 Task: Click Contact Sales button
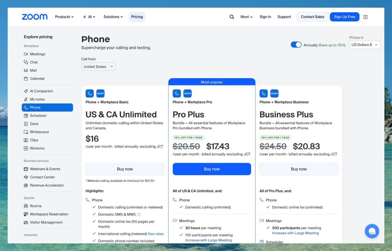click(312, 17)
